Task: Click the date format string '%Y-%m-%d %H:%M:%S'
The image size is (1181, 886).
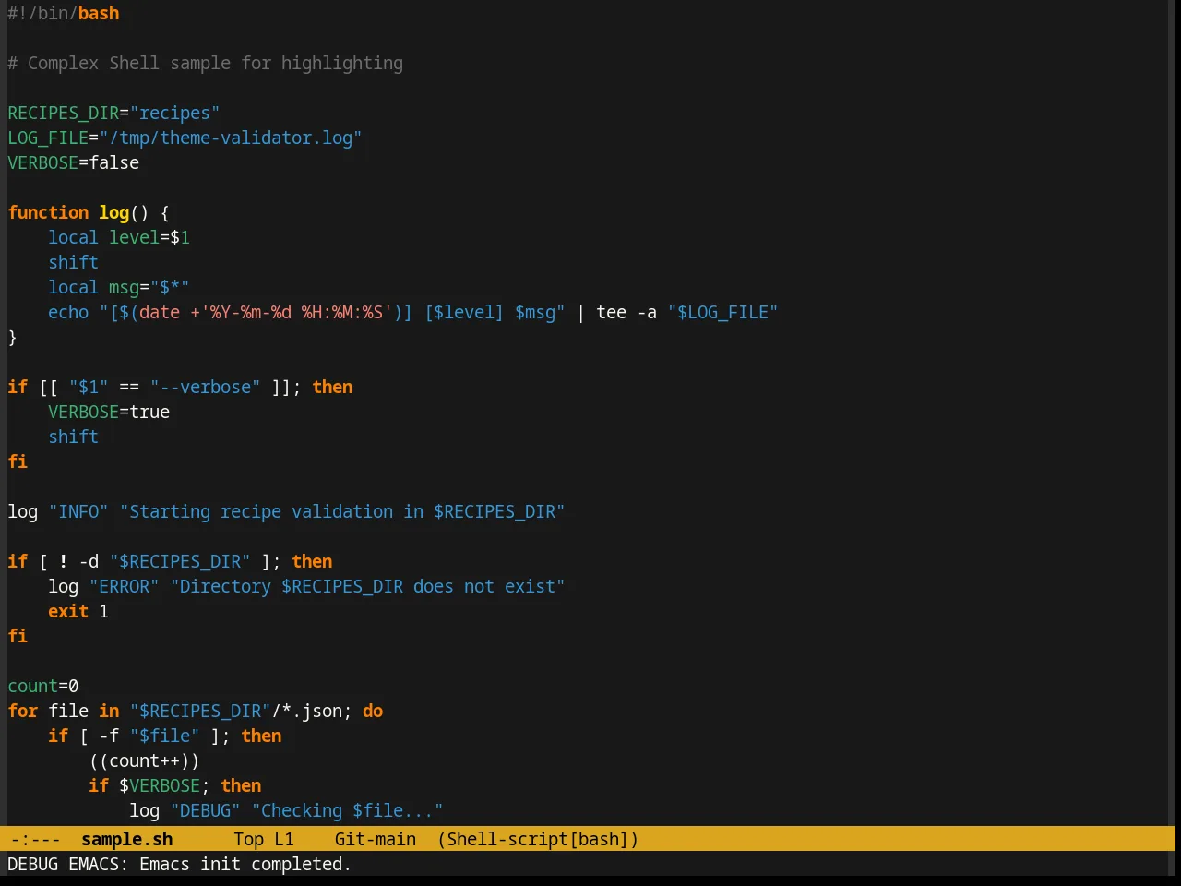Action: (x=296, y=312)
